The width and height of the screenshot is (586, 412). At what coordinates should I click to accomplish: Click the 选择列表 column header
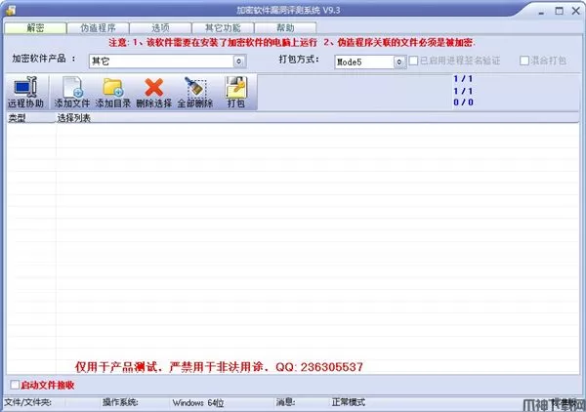[x=317, y=118]
